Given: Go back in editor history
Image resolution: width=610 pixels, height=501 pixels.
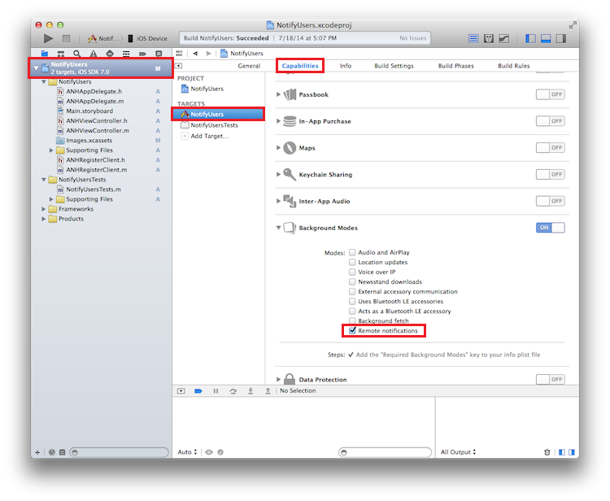Looking at the screenshot, I should tap(195, 54).
